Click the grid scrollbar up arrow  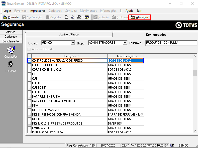pos(195,56)
